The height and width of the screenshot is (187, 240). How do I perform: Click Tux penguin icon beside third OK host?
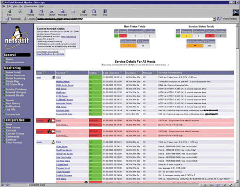53,142
